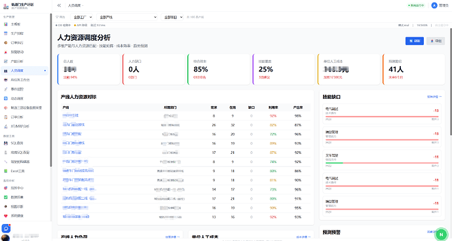This screenshot has height=241, width=452.
Task: Open the details link beside 产线人力负荷
Action: tap(172, 237)
